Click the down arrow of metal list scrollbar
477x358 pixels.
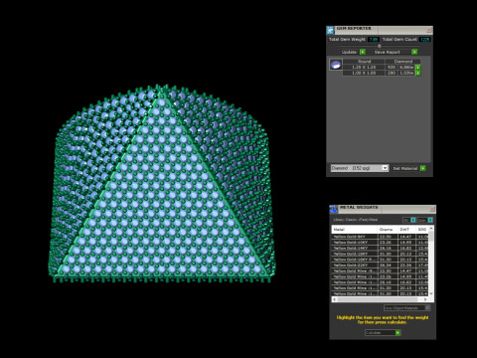coord(431,293)
